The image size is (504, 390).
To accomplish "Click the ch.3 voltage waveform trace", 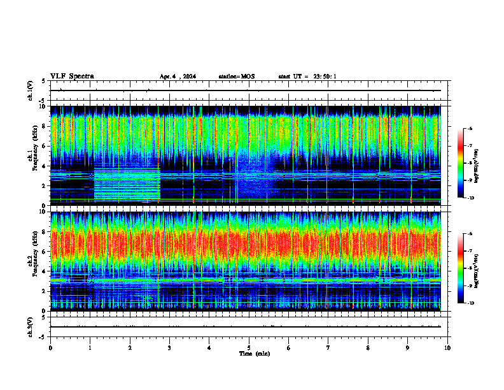I will pyautogui.click(x=246, y=327).
